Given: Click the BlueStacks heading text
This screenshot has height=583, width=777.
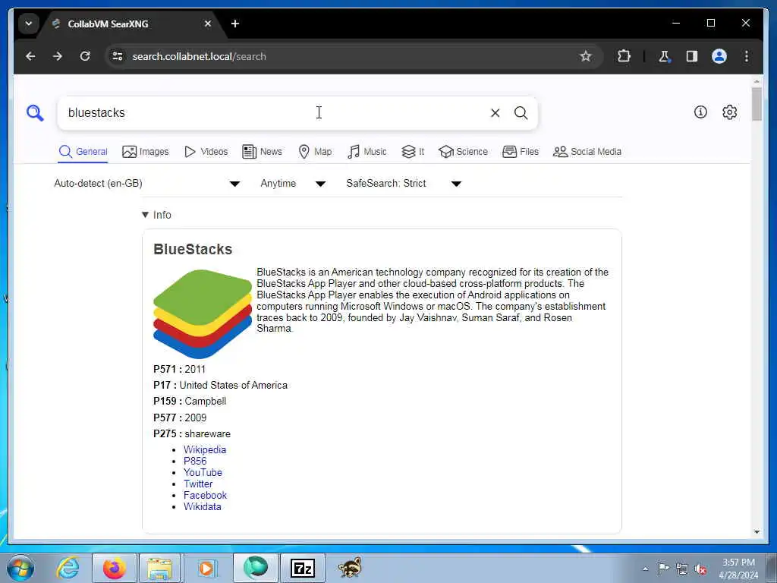Looking at the screenshot, I should coord(193,249).
